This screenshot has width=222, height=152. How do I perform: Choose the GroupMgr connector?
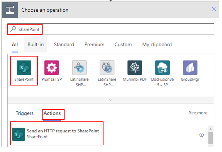tap(190, 68)
